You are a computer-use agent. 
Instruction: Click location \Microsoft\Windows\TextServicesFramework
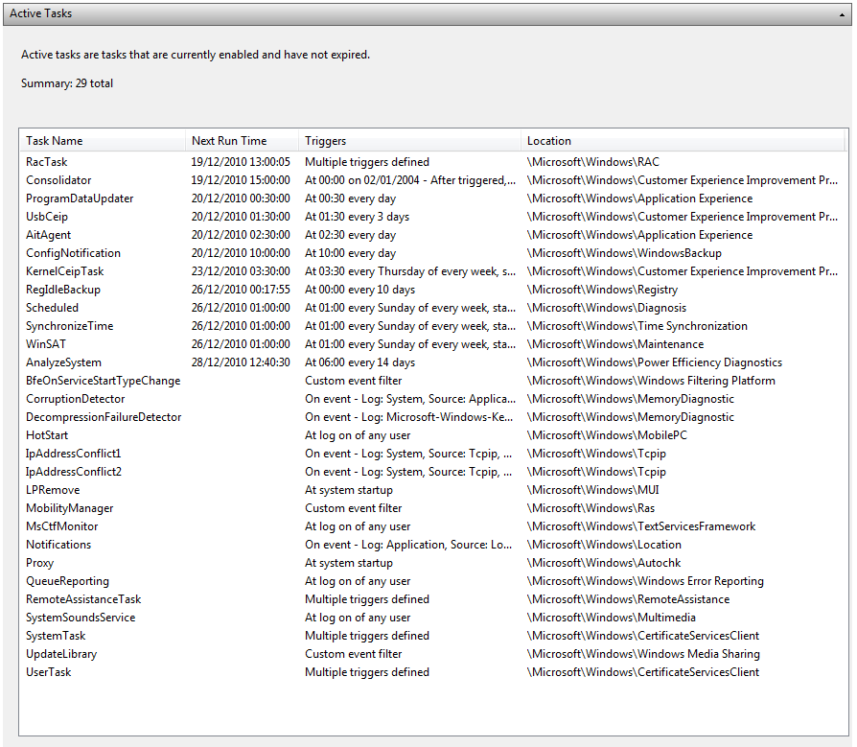pyautogui.click(x=641, y=526)
